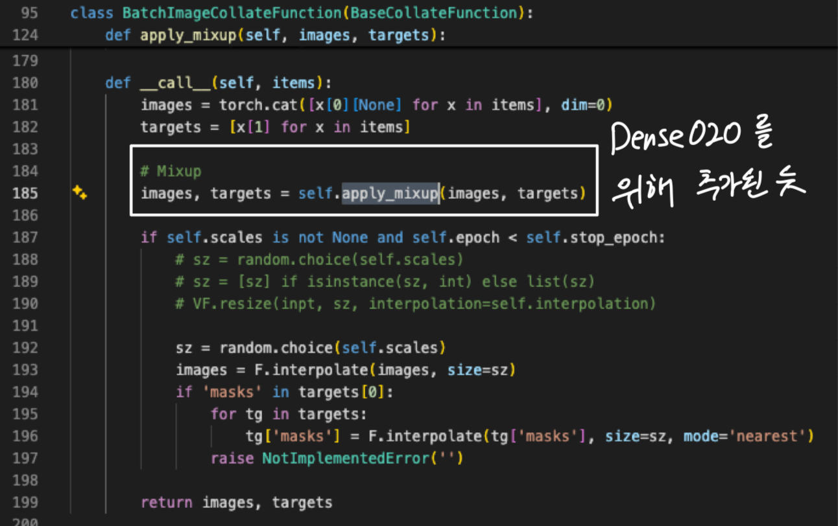Click 'return images, targets' on line 199
Screen dimensions: 838x526
coord(236,502)
